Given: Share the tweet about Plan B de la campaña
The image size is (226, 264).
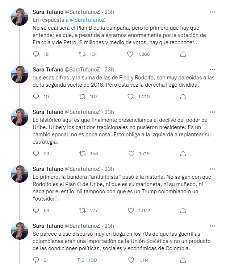Looking at the screenshot, I should 183,54.
